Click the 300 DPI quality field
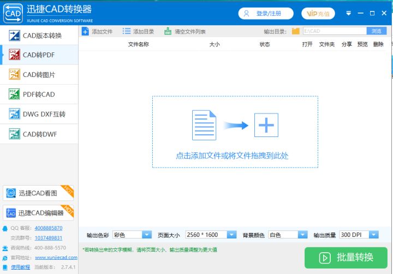 (x=359, y=235)
